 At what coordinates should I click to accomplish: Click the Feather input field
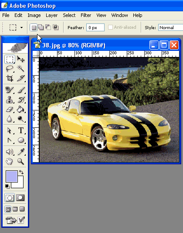(x=95, y=27)
